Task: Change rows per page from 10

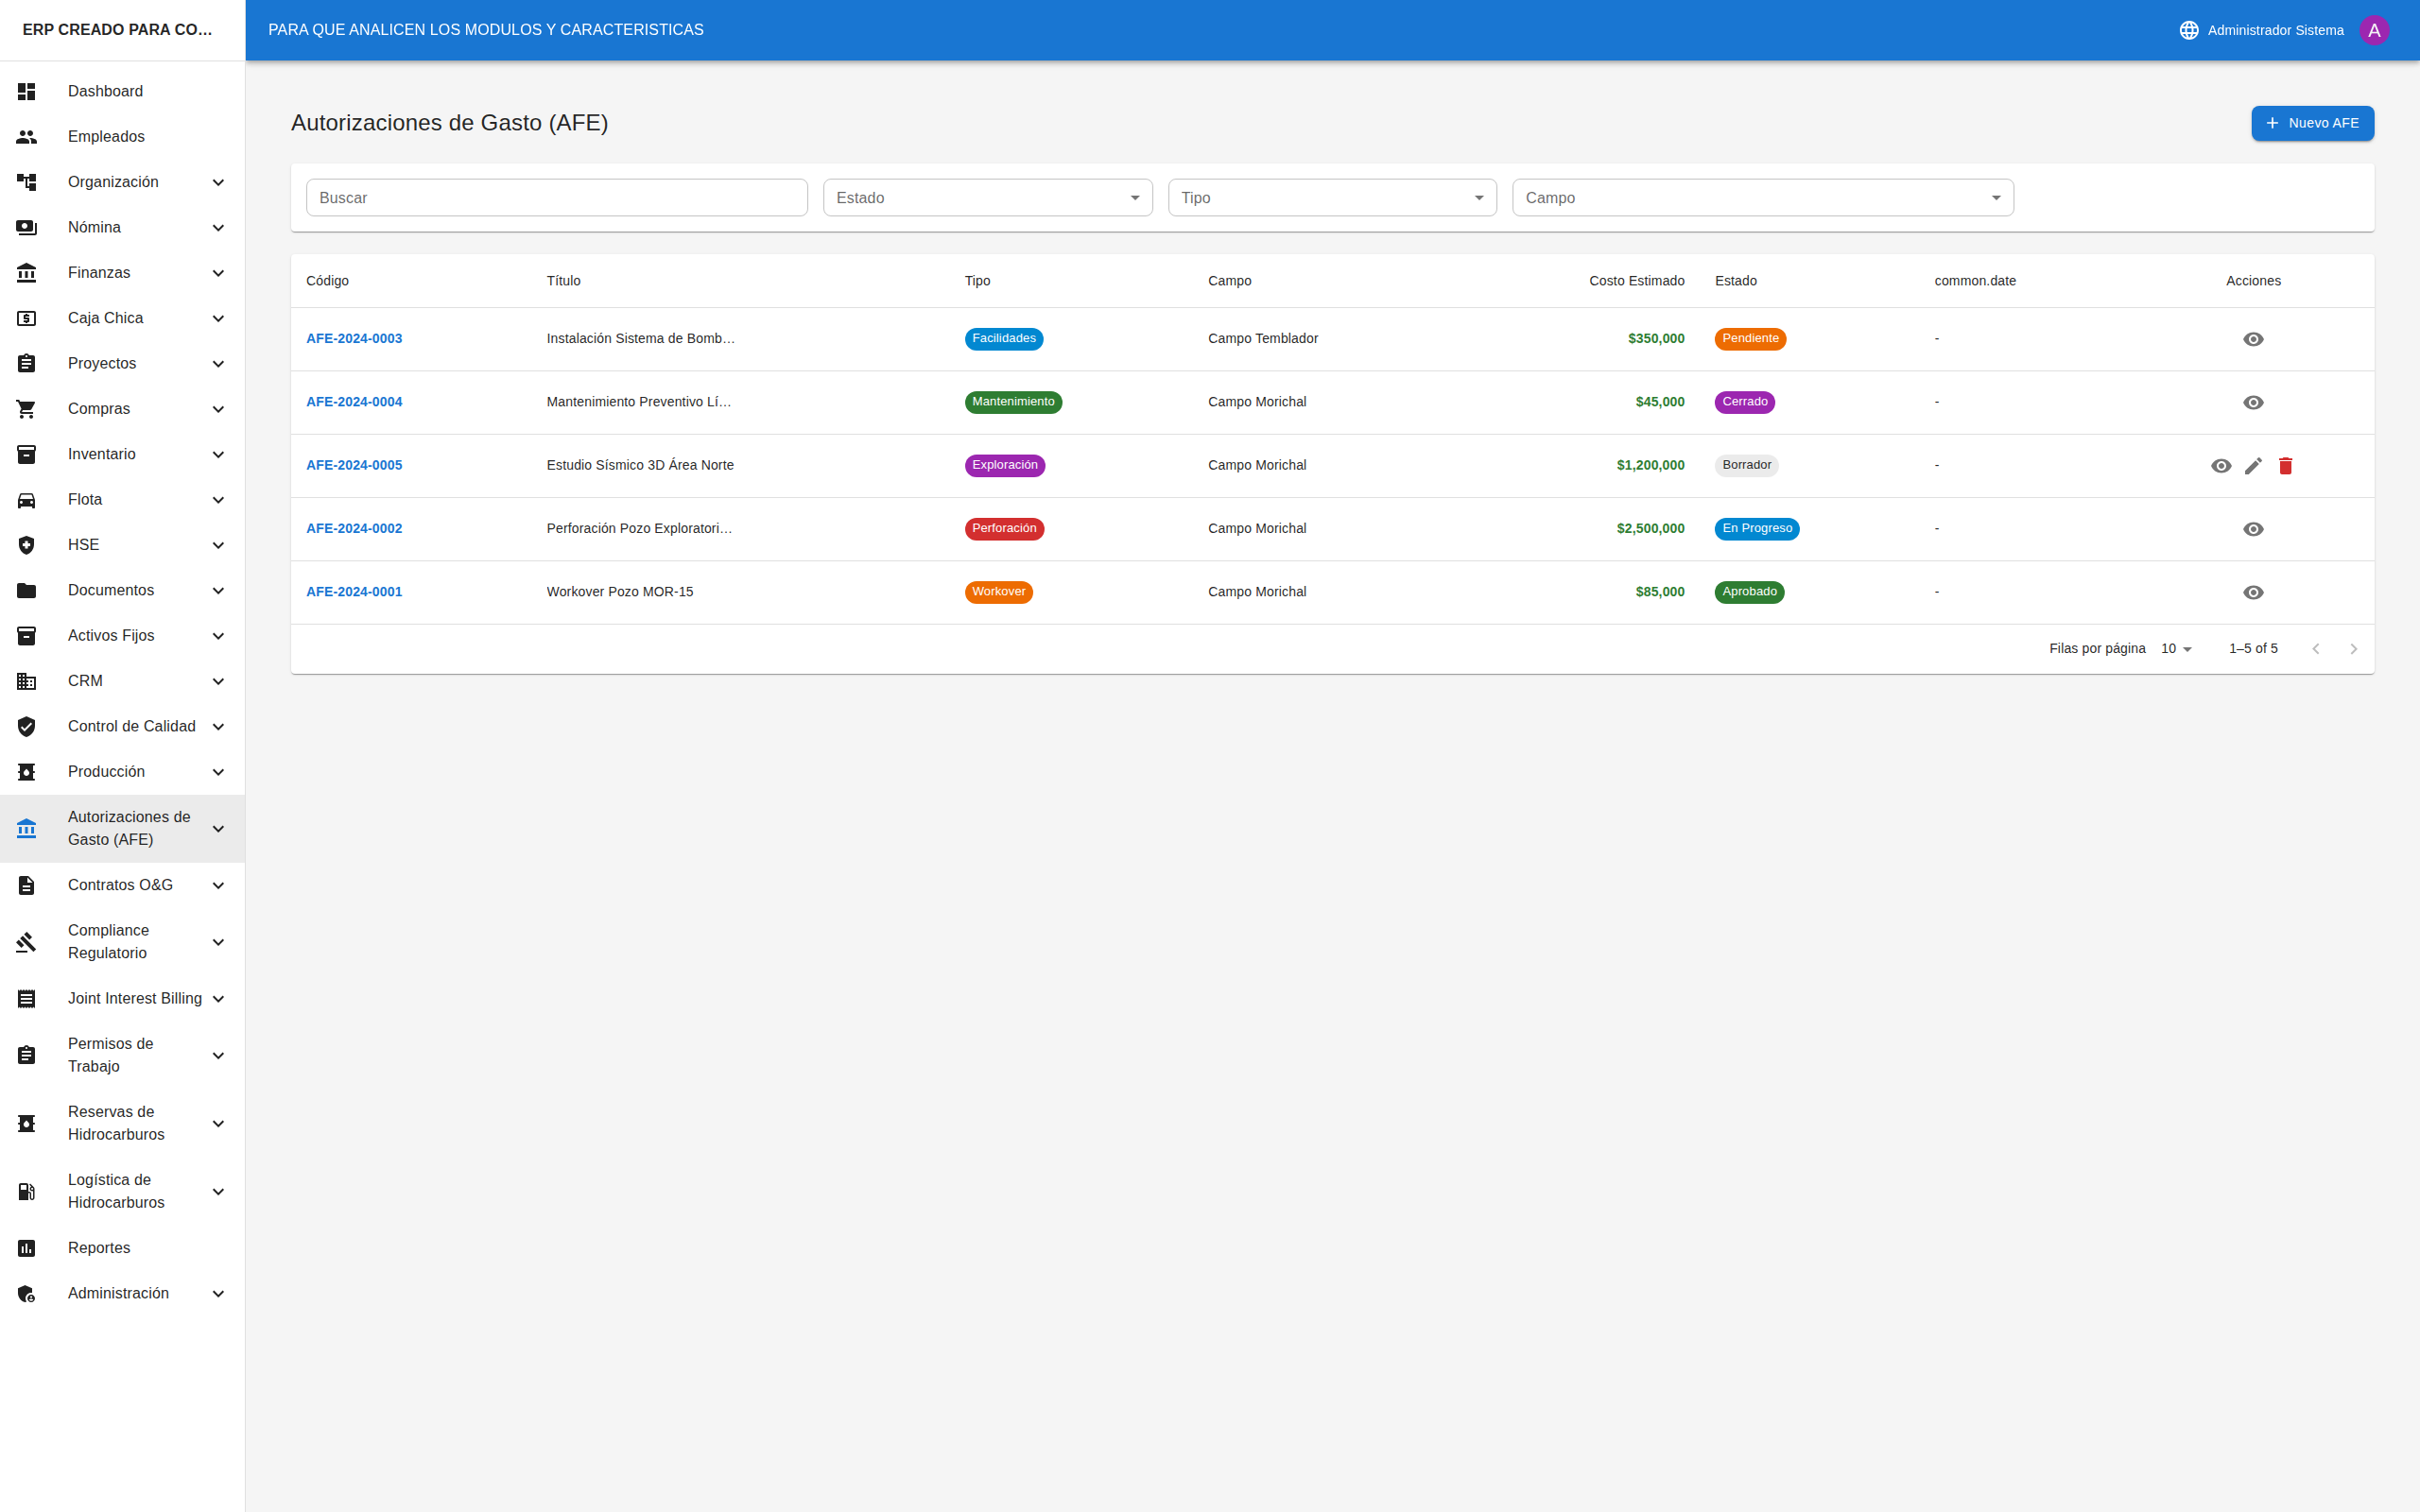Action: click(x=2176, y=649)
